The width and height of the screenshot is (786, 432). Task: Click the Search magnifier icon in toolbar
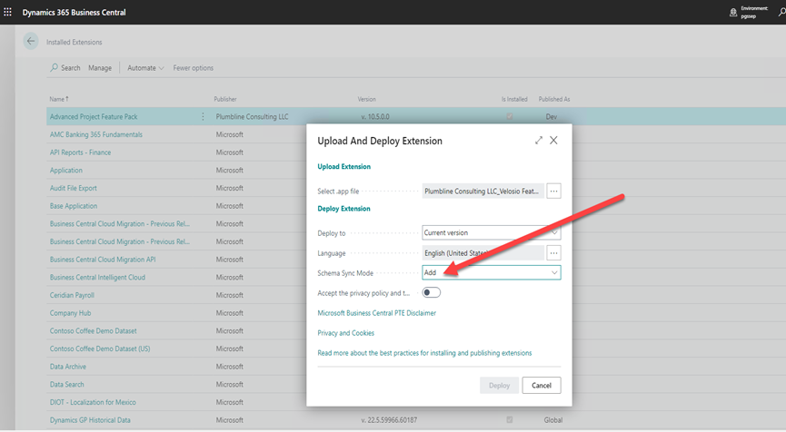(55, 67)
